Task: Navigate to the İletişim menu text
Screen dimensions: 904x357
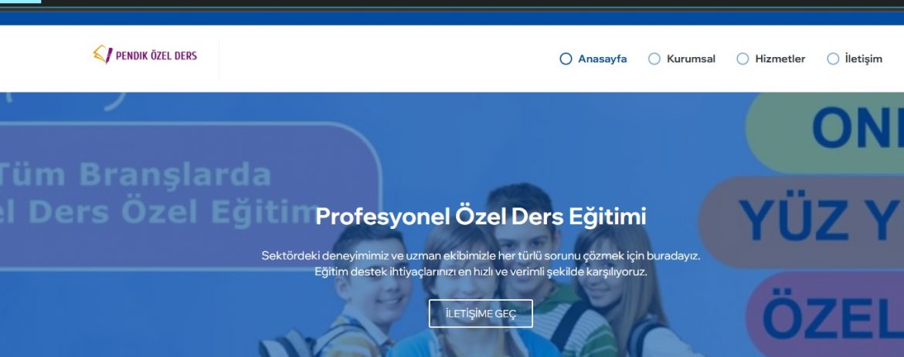Action: point(863,59)
